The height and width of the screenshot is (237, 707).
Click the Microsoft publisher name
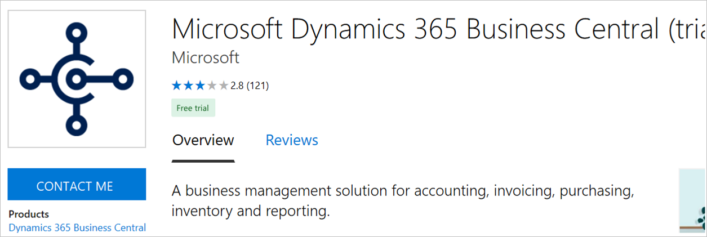tap(206, 57)
